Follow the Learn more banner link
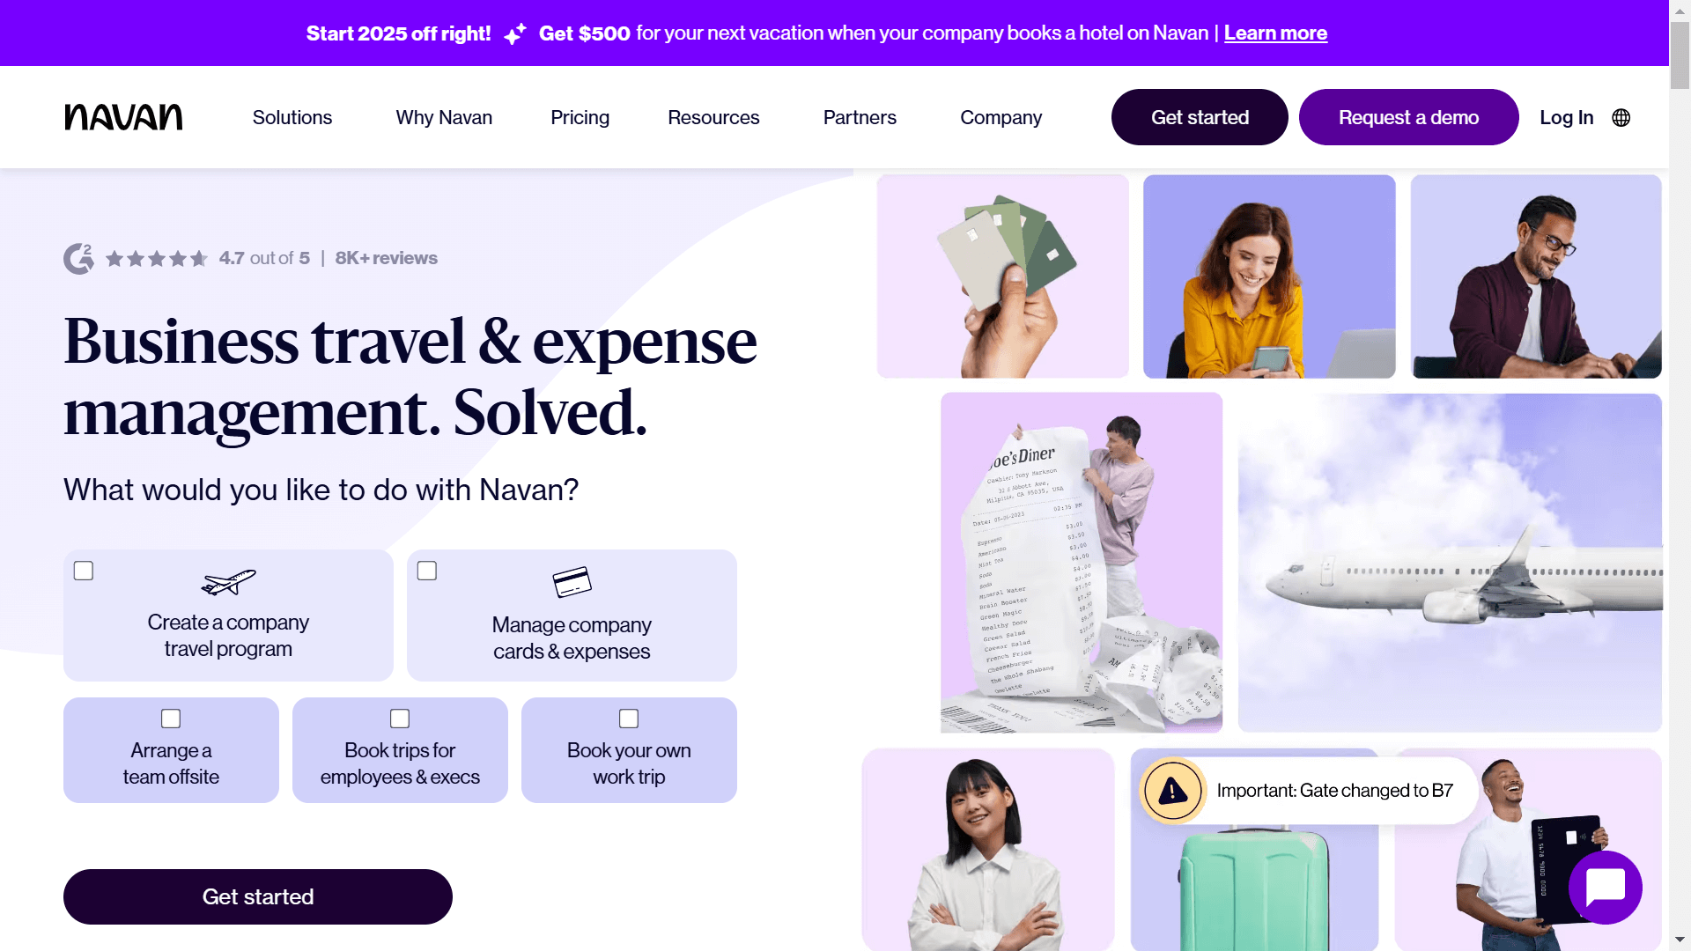This screenshot has width=1691, height=951. [1275, 33]
